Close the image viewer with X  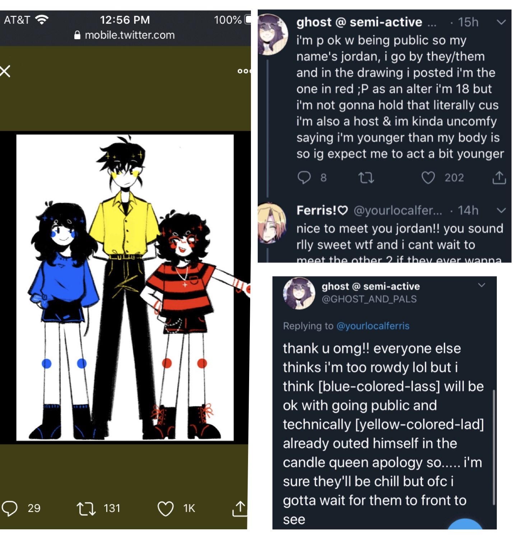[x=5, y=71]
